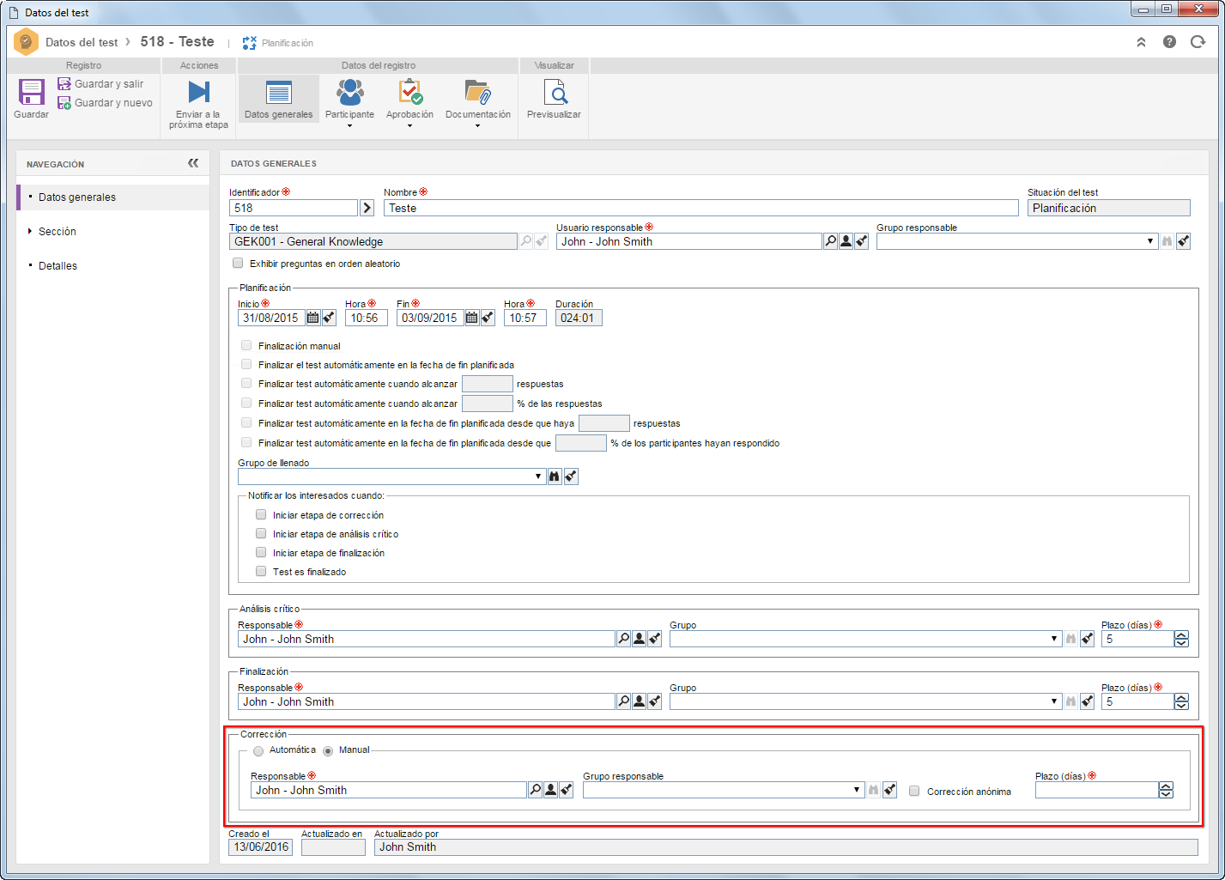This screenshot has height=880, width=1225.
Task: Click Corrección Plazo (días) input field
Action: [x=1096, y=790]
